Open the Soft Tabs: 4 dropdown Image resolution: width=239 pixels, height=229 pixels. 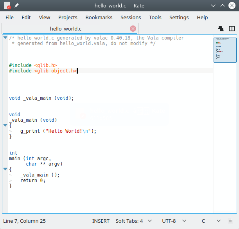133,221
